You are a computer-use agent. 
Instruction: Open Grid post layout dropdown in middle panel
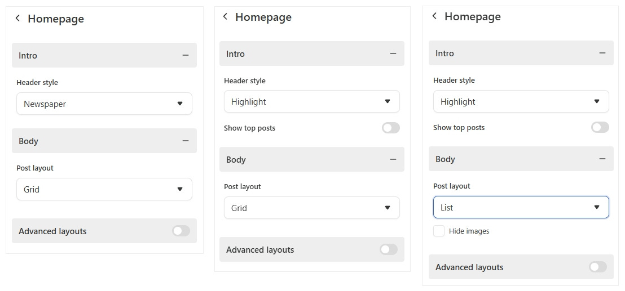coord(312,208)
